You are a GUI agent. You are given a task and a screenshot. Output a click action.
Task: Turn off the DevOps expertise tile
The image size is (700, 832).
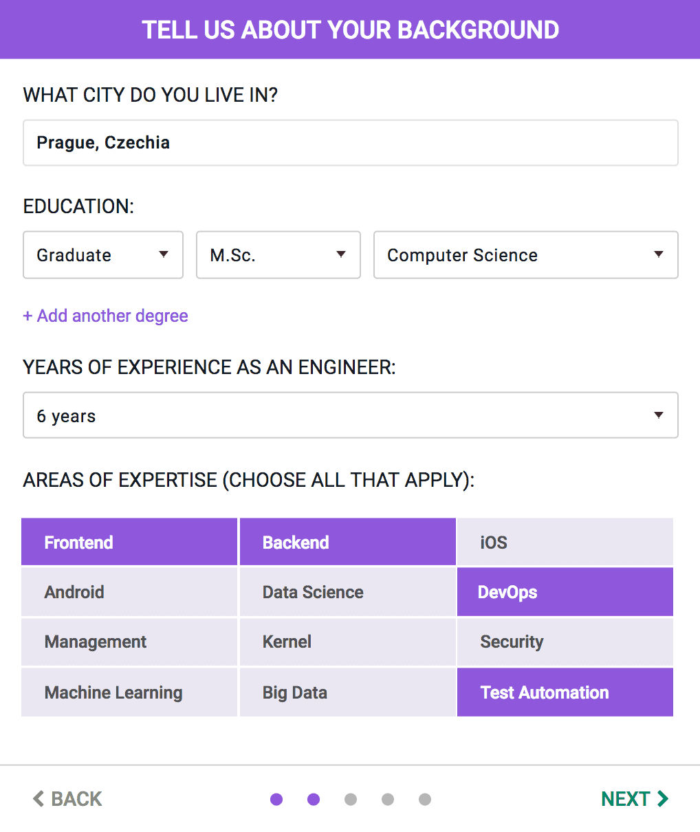click(x=565, y=592)
